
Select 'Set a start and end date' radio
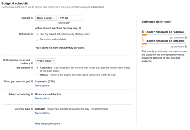point(37,39)
